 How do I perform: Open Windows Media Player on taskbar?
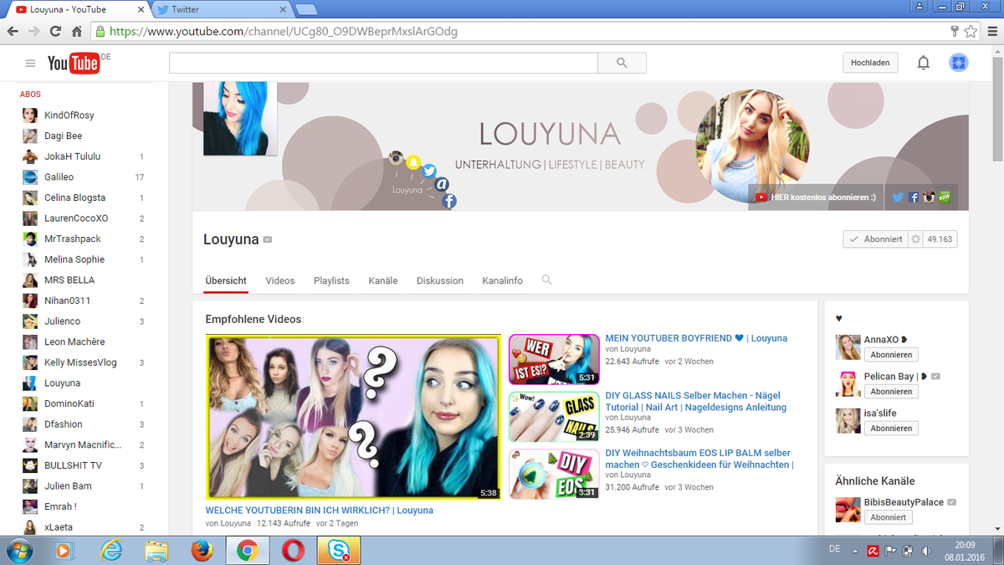(64, 550)
